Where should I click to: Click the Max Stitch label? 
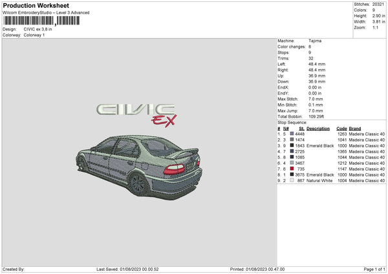pos(288,99)
